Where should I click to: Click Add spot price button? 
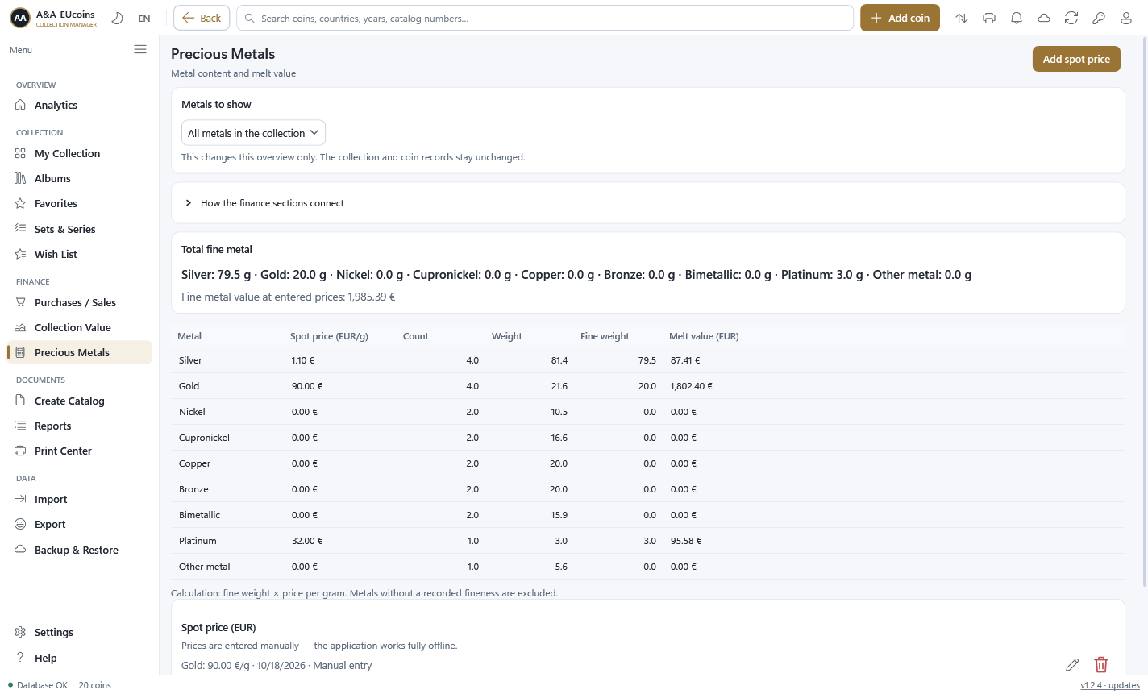1076,59
